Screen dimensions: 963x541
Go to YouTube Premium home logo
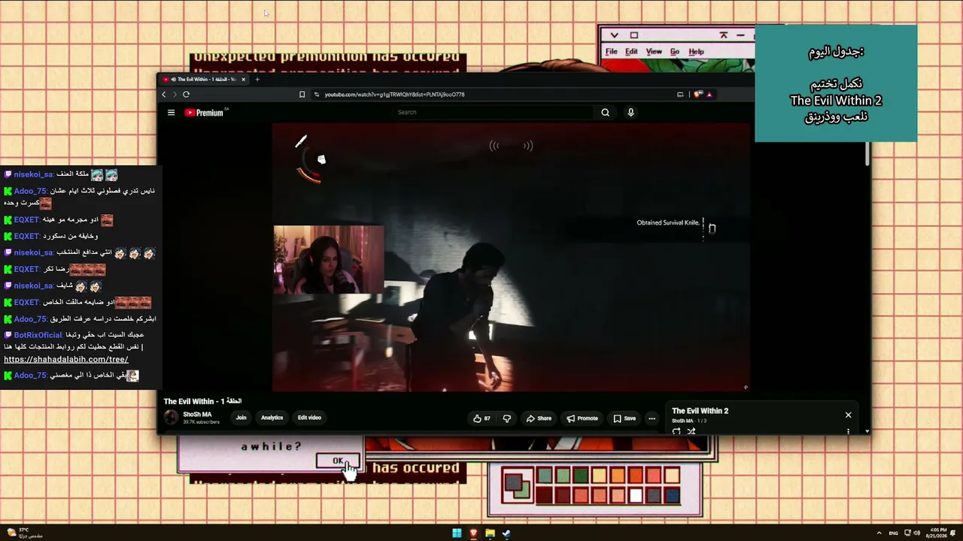coord(205,113)
